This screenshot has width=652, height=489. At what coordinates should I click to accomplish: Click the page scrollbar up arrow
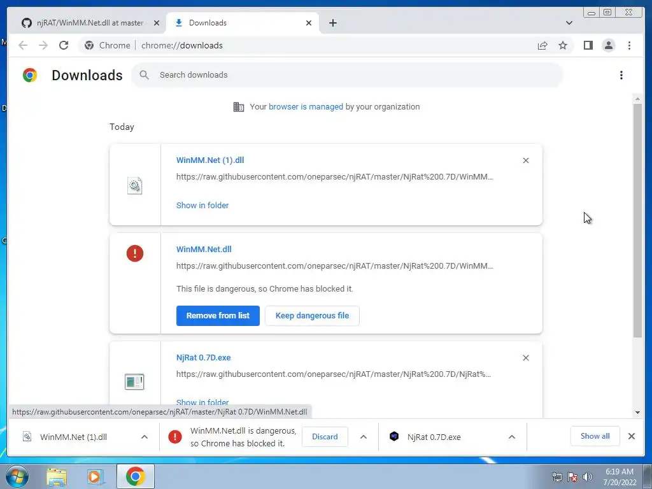637,99
